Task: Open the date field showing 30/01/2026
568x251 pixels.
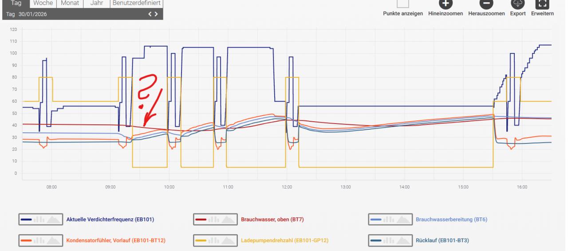Action: (x=32, y=14)
